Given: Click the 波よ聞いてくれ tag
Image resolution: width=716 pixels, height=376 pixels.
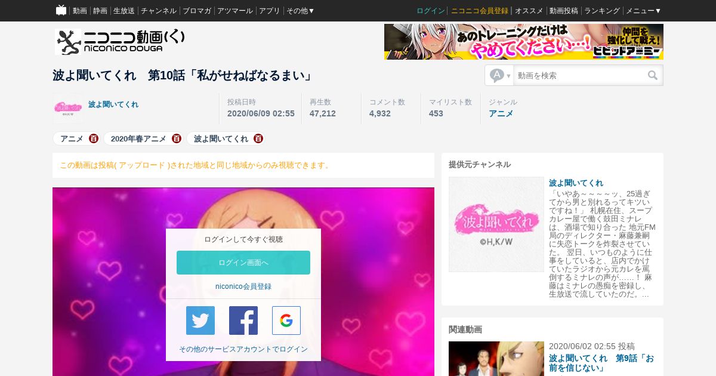Looking at the screenshot, I should click(221, 138).
